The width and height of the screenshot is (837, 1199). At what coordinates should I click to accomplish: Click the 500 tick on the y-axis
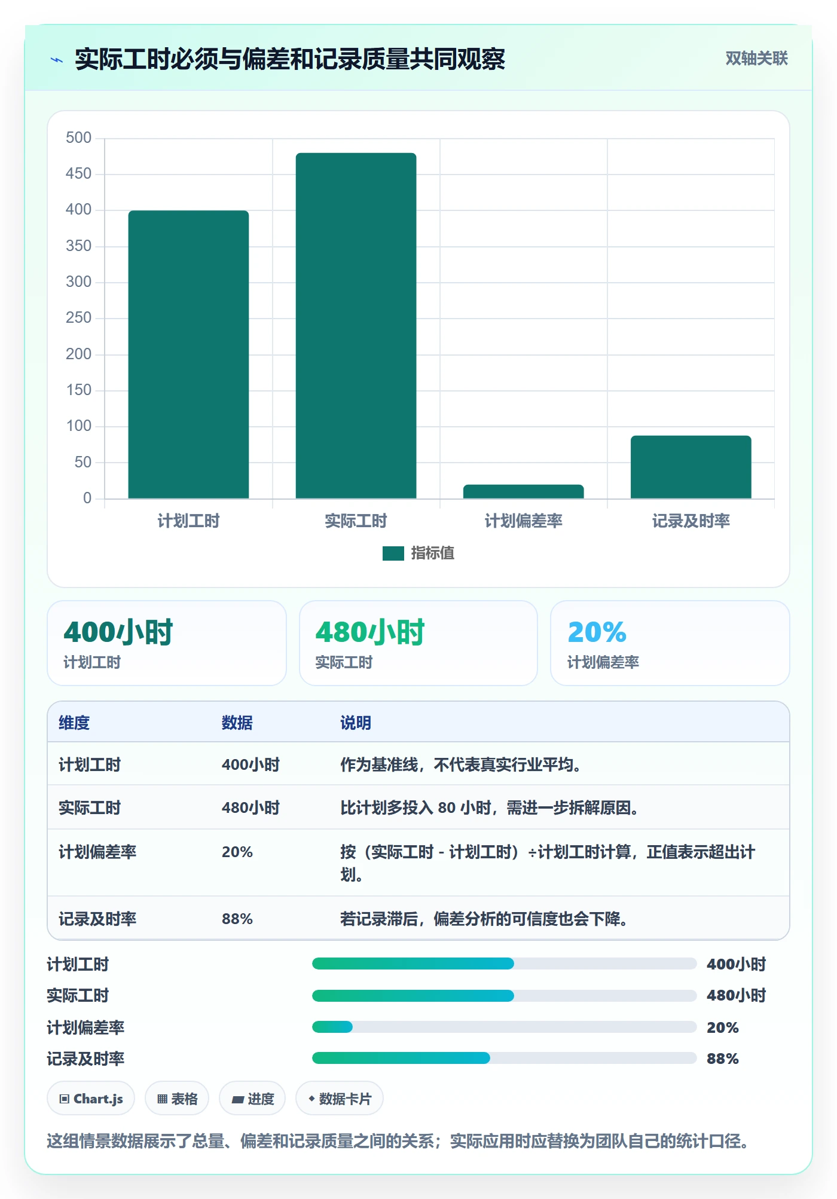(78, 138)
